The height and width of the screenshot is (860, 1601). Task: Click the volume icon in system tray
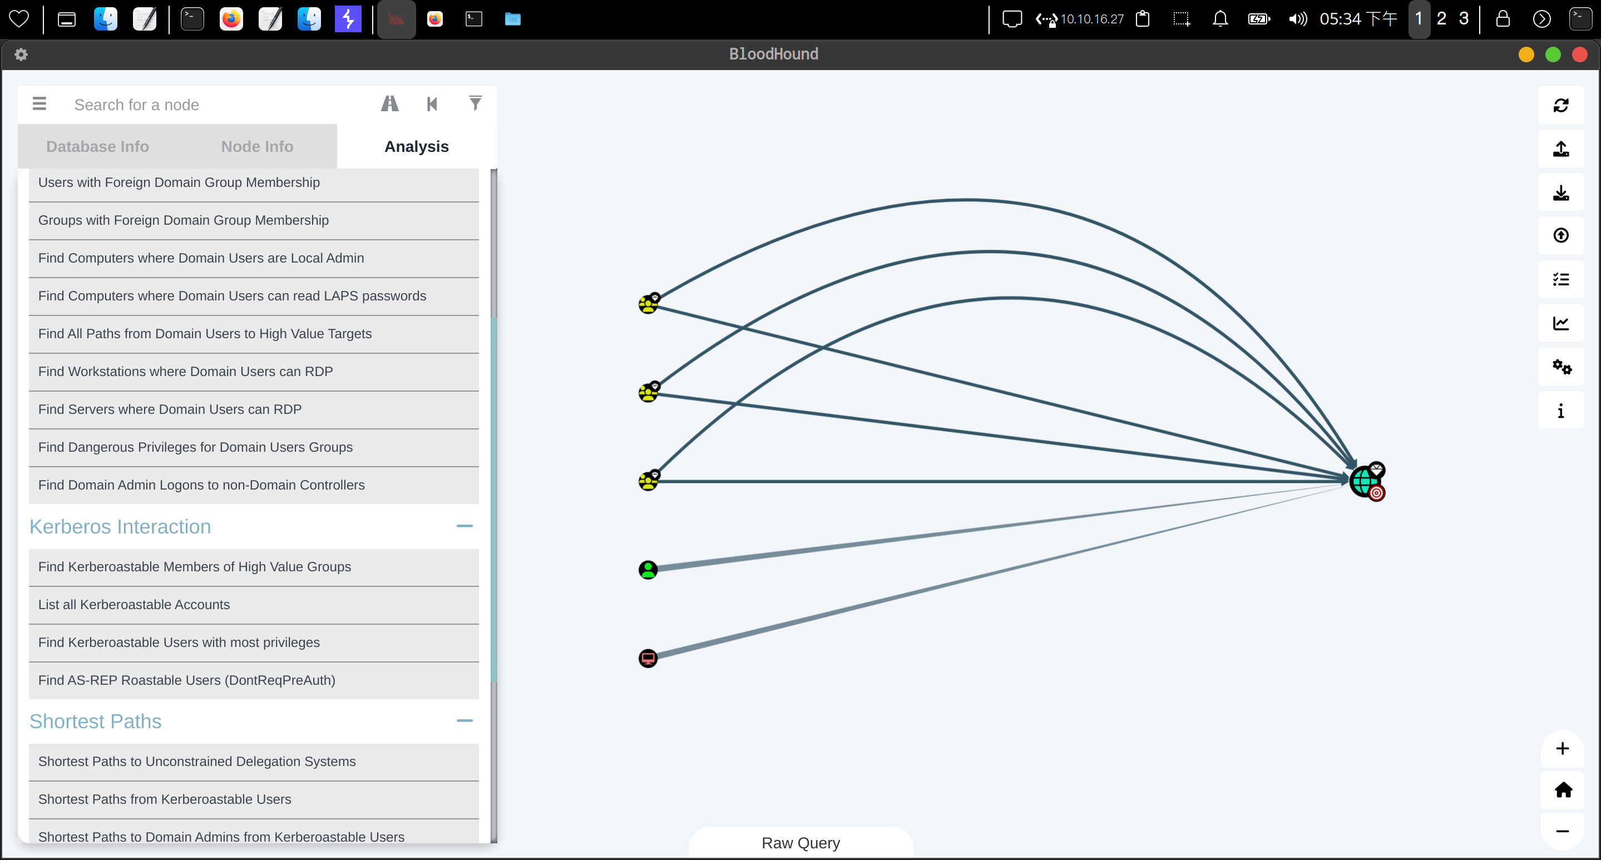pyautogui.click(x=1297, y=19)
